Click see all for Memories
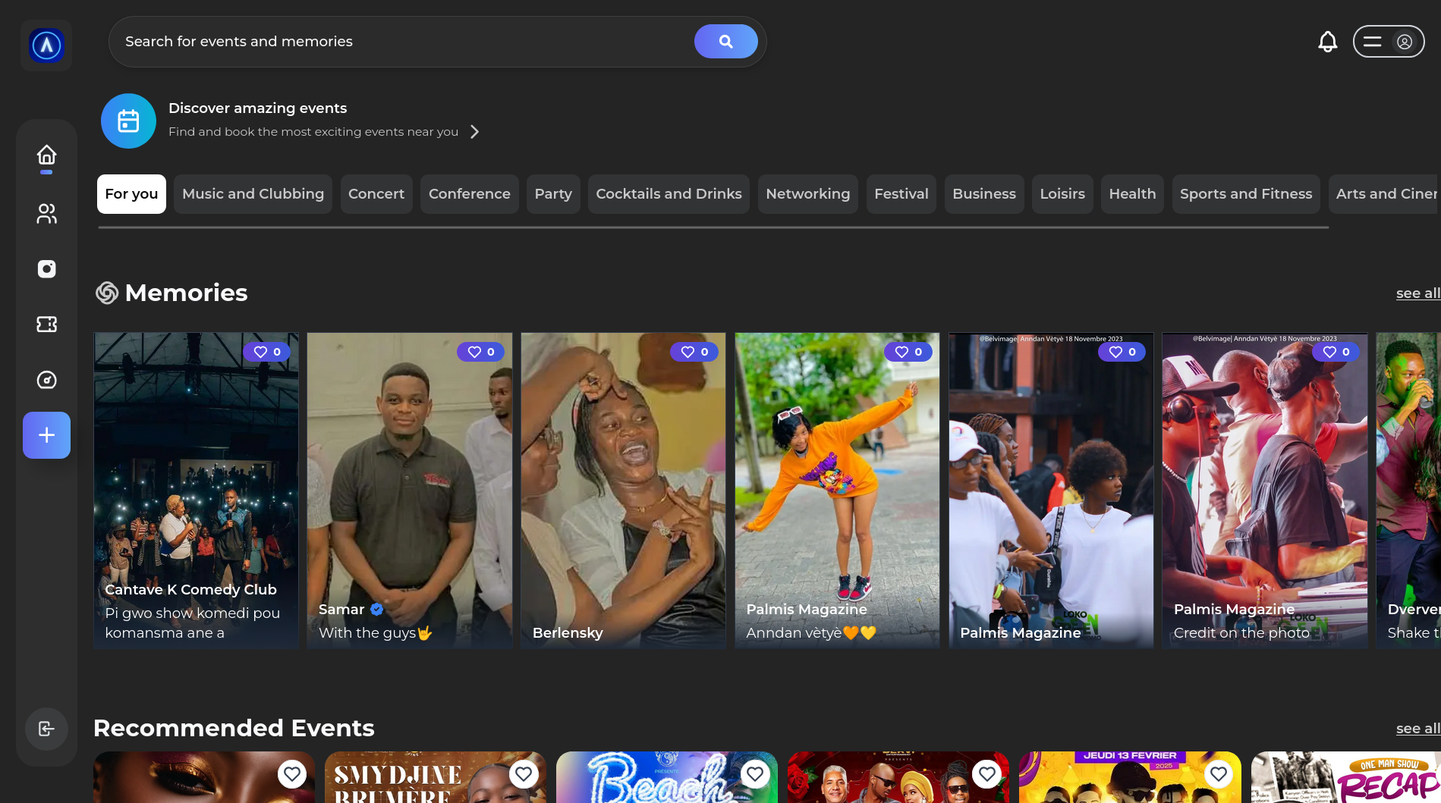The image size is (1441, 803). click(x=1417, y=293)
